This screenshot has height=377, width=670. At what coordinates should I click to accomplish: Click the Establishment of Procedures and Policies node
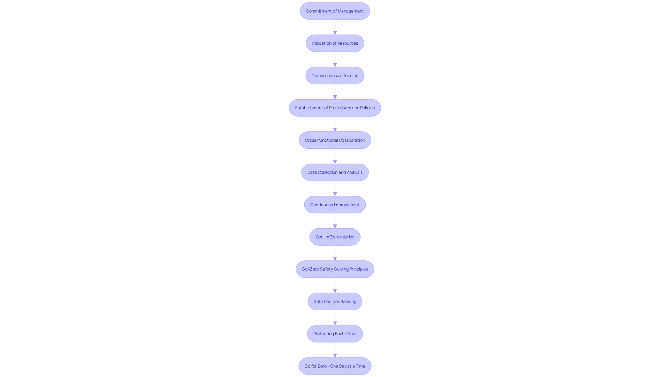[335, 107]
